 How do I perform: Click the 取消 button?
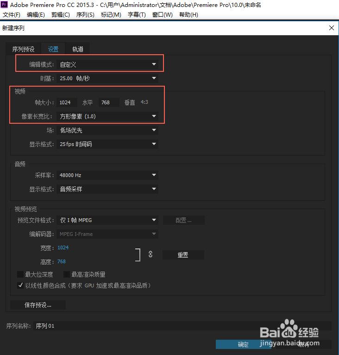click(x=304, y=344)
